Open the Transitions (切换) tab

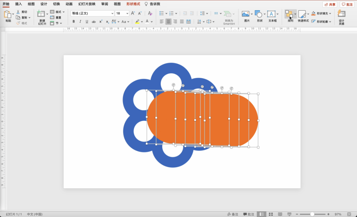[56, 4]
